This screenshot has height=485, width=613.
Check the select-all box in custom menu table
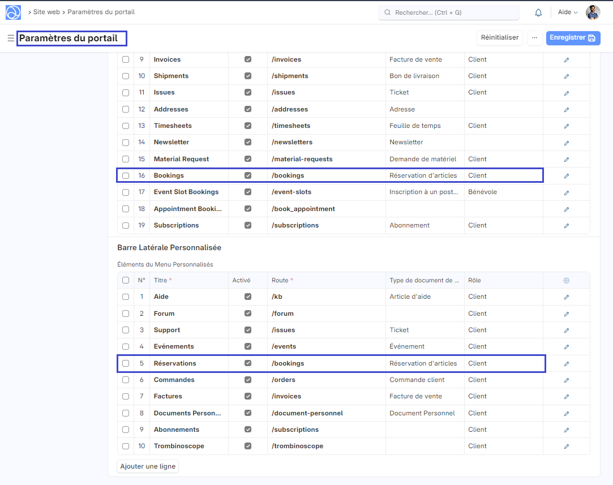tap(126, 281)
